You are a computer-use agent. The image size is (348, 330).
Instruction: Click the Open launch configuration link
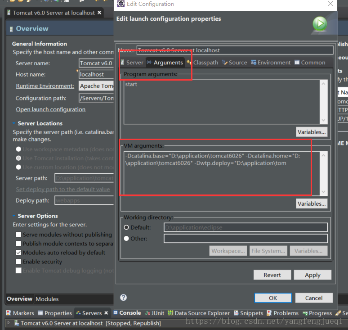point(51,109)
